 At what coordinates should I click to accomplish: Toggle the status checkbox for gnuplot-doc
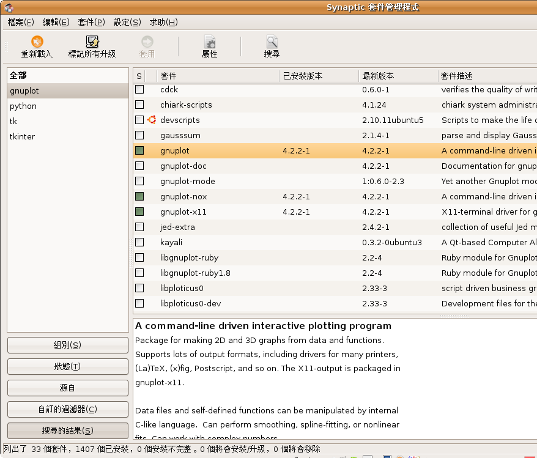[139, 166]
